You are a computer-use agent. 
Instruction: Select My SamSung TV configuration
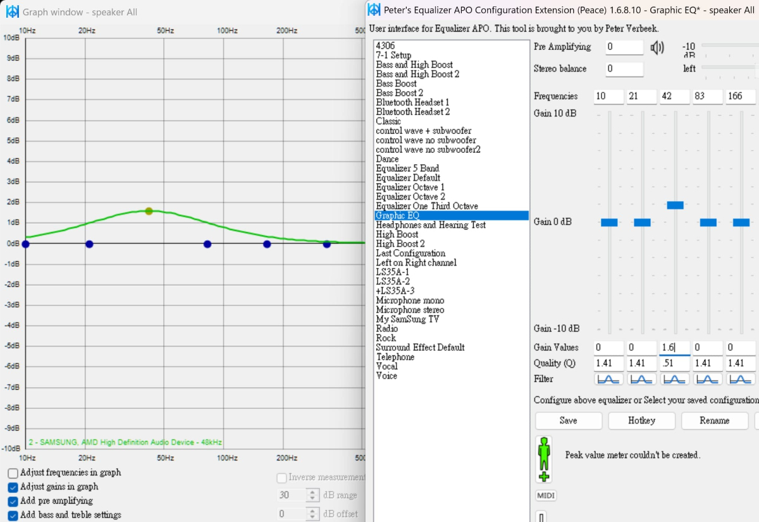pos(407,319)
